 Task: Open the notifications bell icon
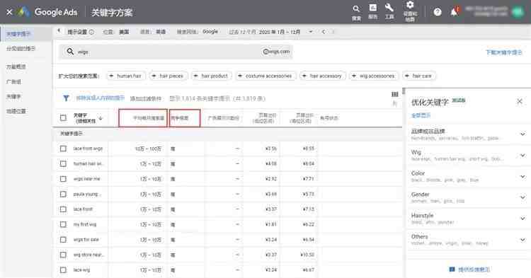454,12
